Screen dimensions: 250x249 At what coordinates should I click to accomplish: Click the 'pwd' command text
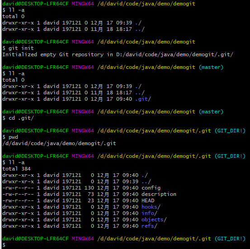[x=13, y=137]
